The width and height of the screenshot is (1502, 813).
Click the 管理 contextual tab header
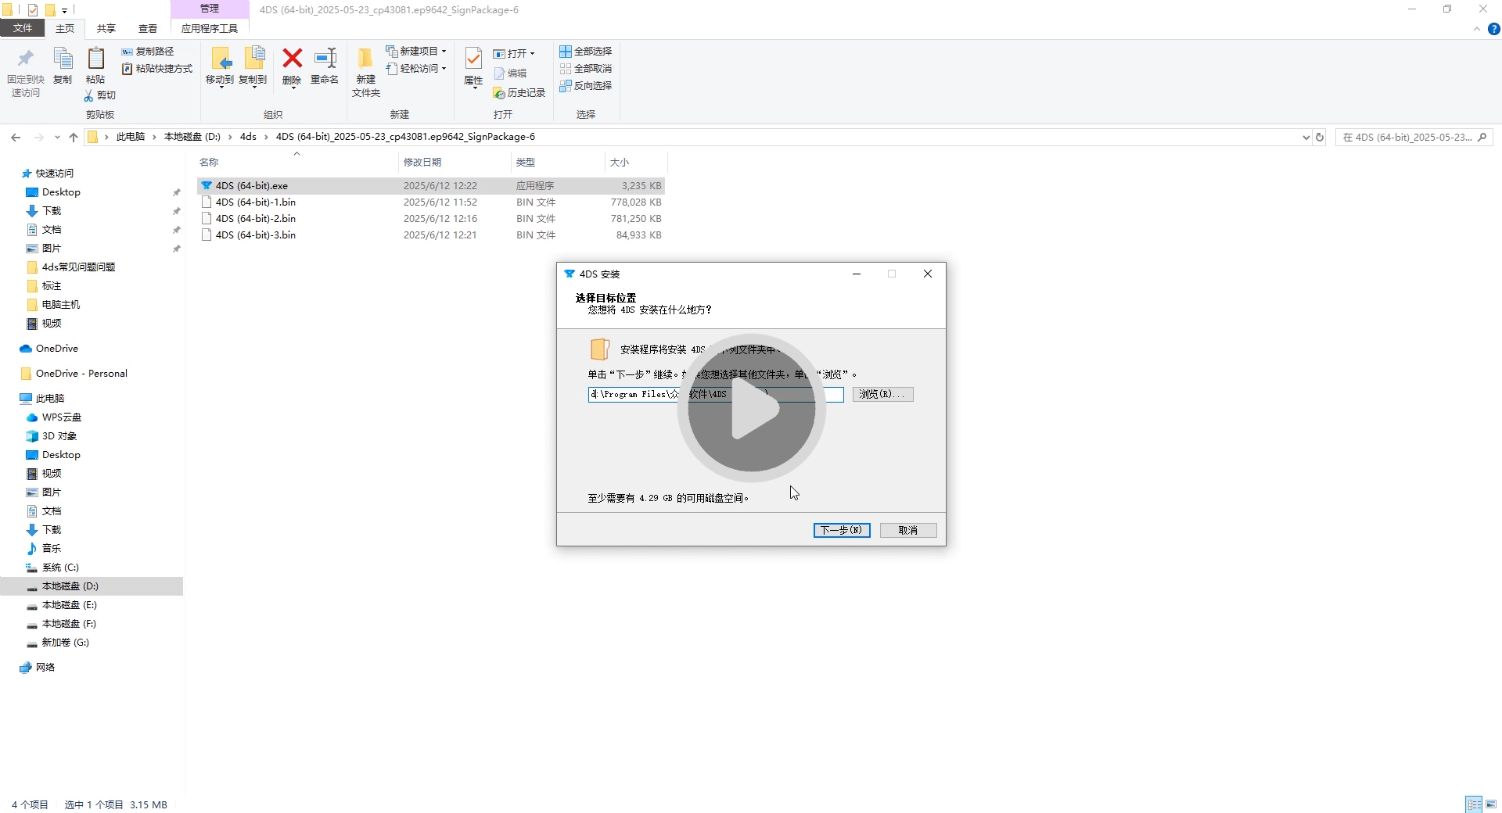click(210, 9)
